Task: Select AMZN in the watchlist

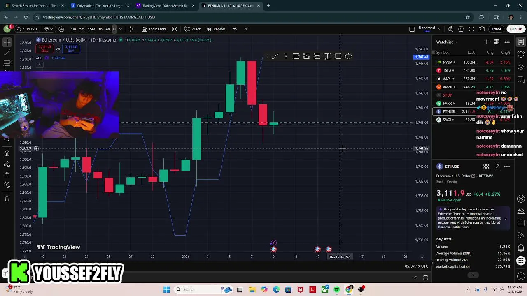Action: pyautogui.click(x=474, y=87)
